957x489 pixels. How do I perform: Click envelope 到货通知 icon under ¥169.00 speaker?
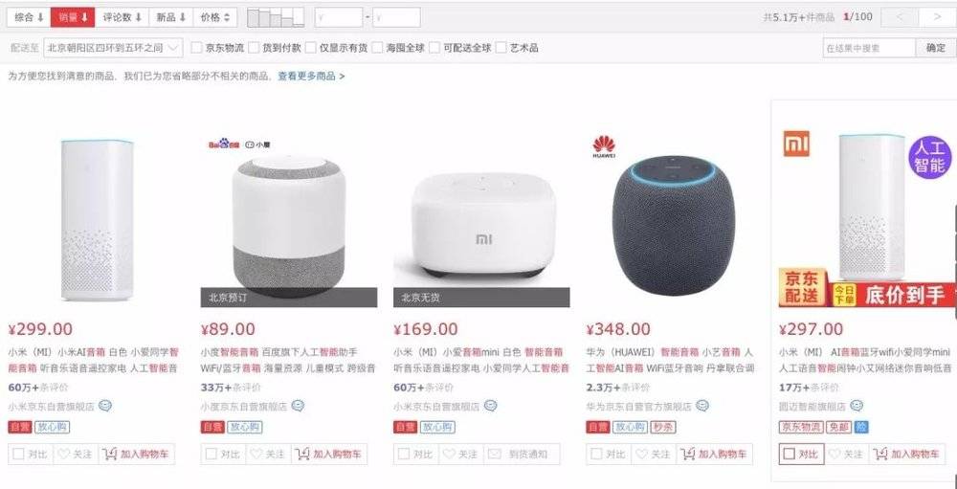coord(495,455)
